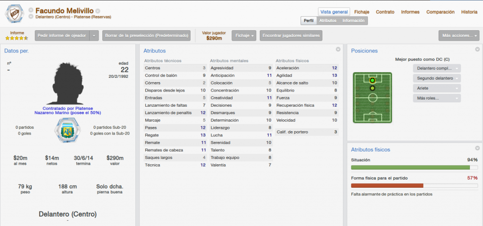Screen dimensions: 483x226
Task: Switch to the Información view toggle
Action: coord(353,21)
